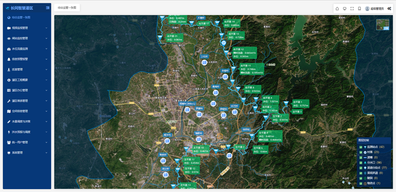Screen dimensions: 396x192
Task: Expand the 水位流量监测 sidebar menu
Action: pos(27,49)
